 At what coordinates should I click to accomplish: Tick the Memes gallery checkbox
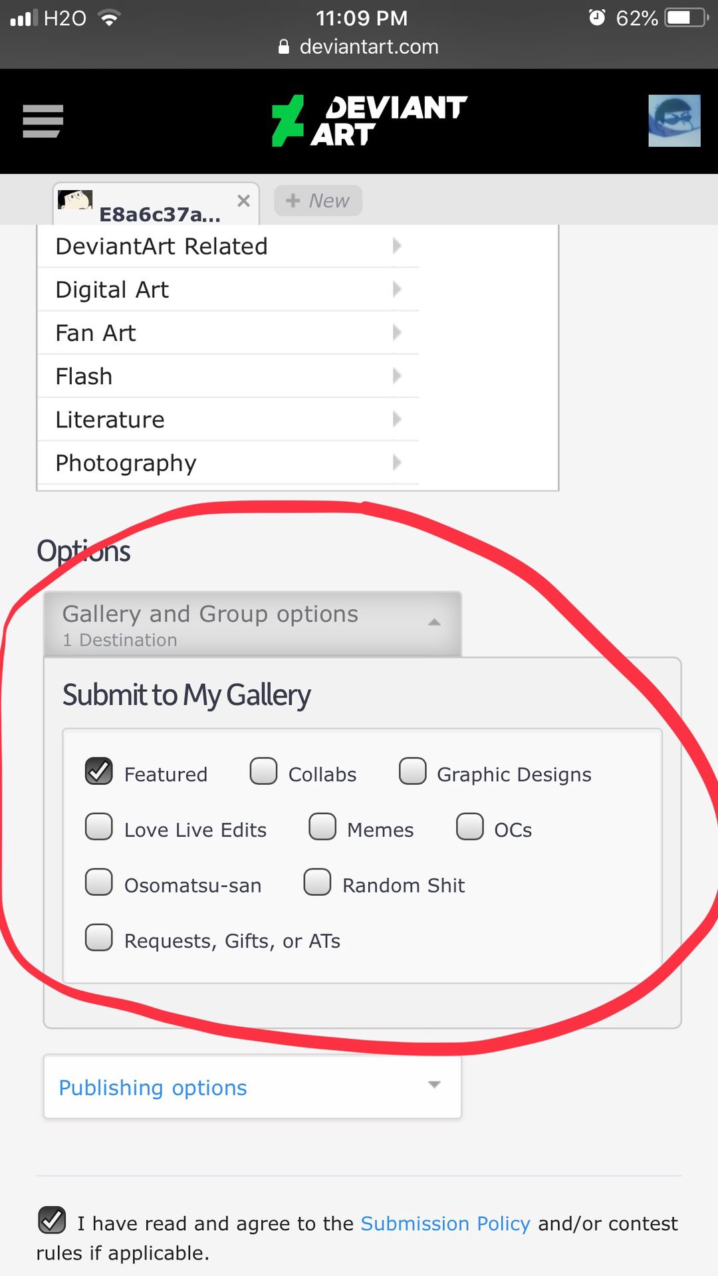(x=322, y=826)
